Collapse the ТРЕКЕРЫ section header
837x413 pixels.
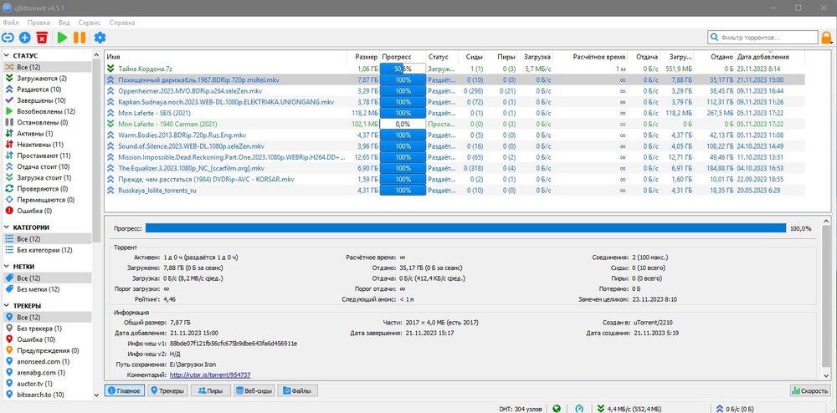[x=27, y=306]
